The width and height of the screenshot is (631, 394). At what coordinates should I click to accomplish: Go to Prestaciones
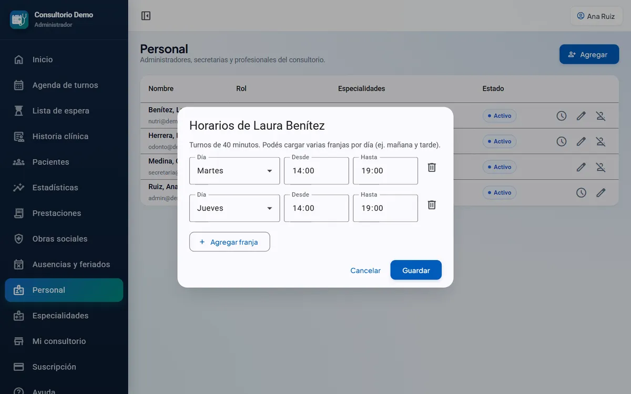click(x=64, y=213)
